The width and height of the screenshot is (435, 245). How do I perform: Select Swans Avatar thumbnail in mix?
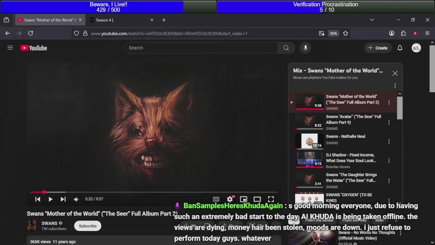pos(309,121)
